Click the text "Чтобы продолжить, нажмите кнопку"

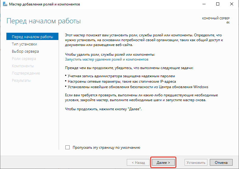point(103,109)
